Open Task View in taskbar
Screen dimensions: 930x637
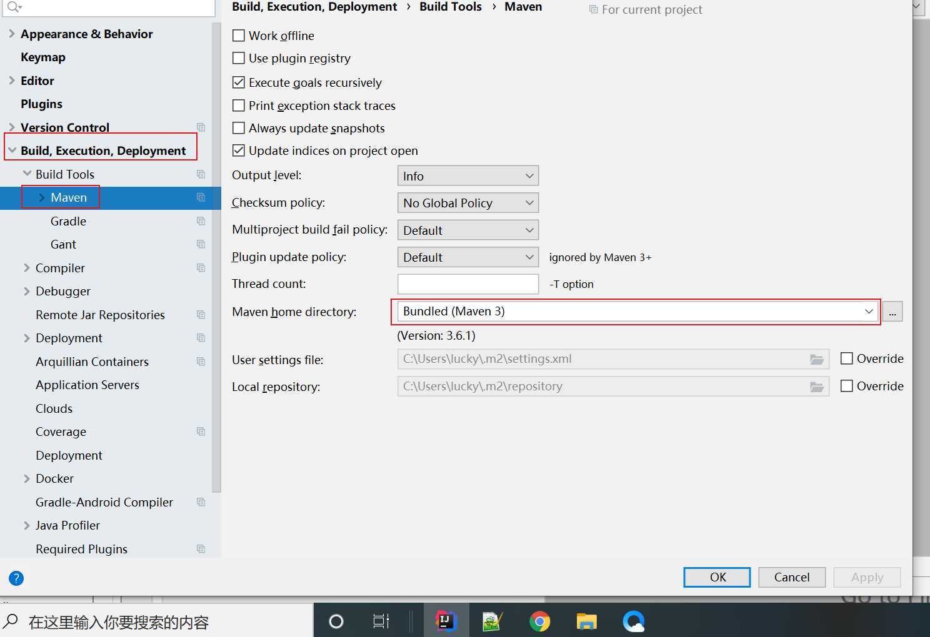381,621
